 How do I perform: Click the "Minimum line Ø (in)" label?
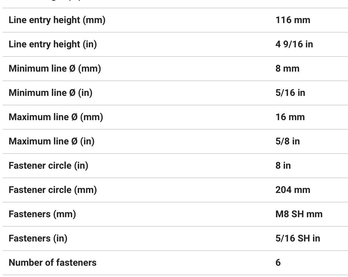coord(50,93)
